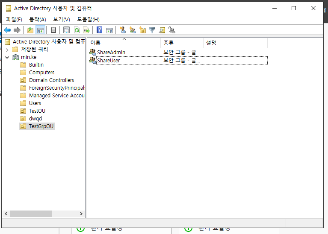Click horizontal scrollbar thumb in tree pane
The width and height of the screenshot is (328, 234).
[x=31, y=214]
